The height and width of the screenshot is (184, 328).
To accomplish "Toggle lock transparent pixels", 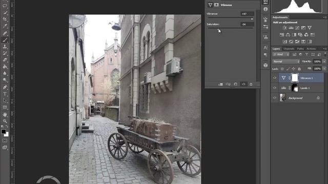I will (282, 68).
